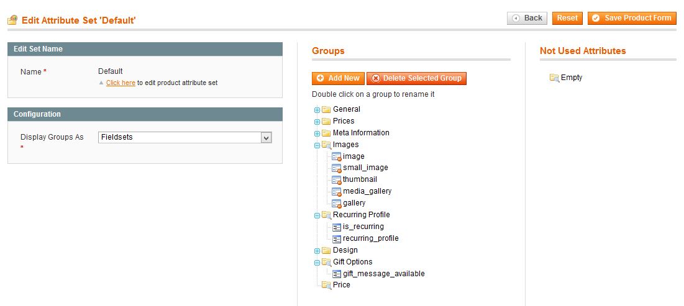Expand the Design group
684x306 pixels.
317,251
